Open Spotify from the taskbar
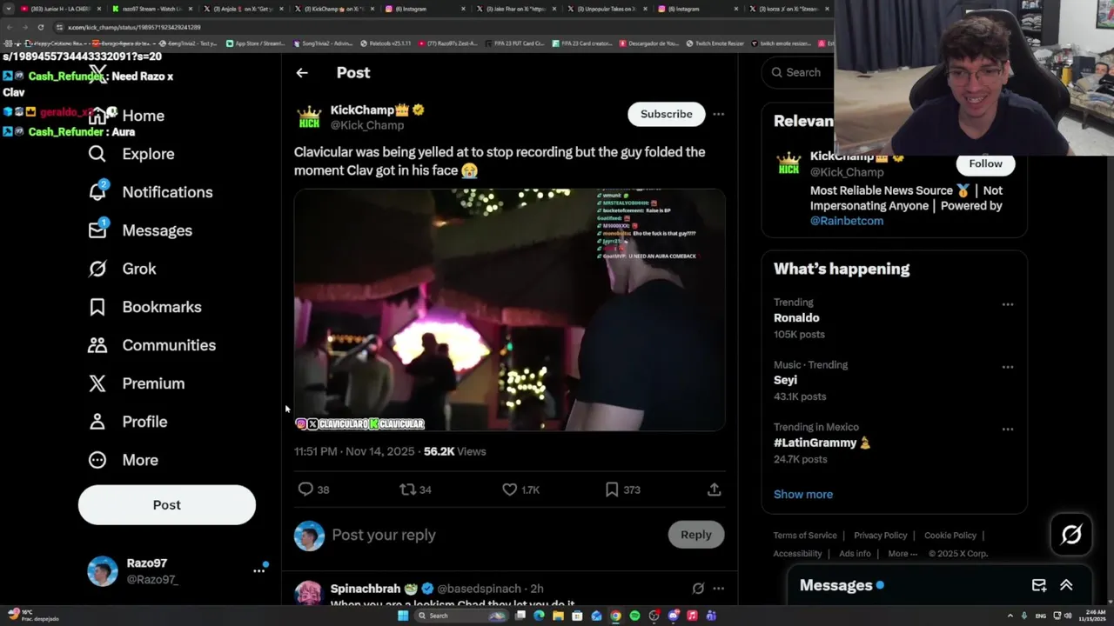 [634, 616]
